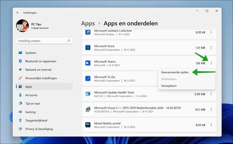Screen dimensions: 233x144
Task: Click the Apps en onderdelen heading
Action: (131, 24)
